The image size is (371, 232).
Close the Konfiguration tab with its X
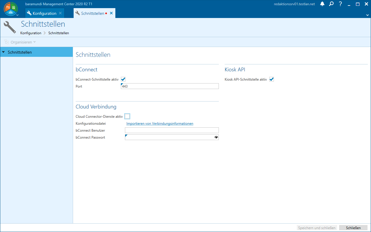click(60, 13)
